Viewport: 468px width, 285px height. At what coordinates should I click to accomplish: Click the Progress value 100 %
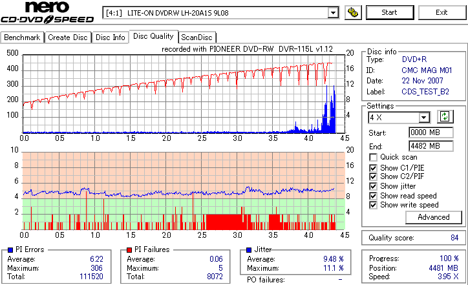[x=449, y=259]
